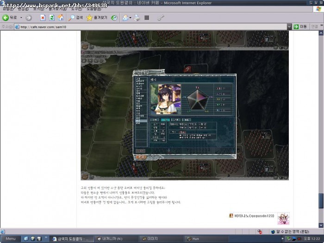Click the author's profile avatar thumbnail
The image size is (324, 243).
tap(283, 218)
